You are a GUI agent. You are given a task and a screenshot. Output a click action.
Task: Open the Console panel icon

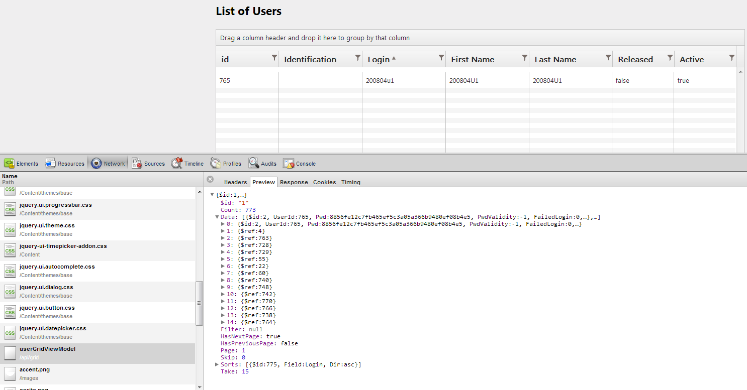[x=289, y=164]
